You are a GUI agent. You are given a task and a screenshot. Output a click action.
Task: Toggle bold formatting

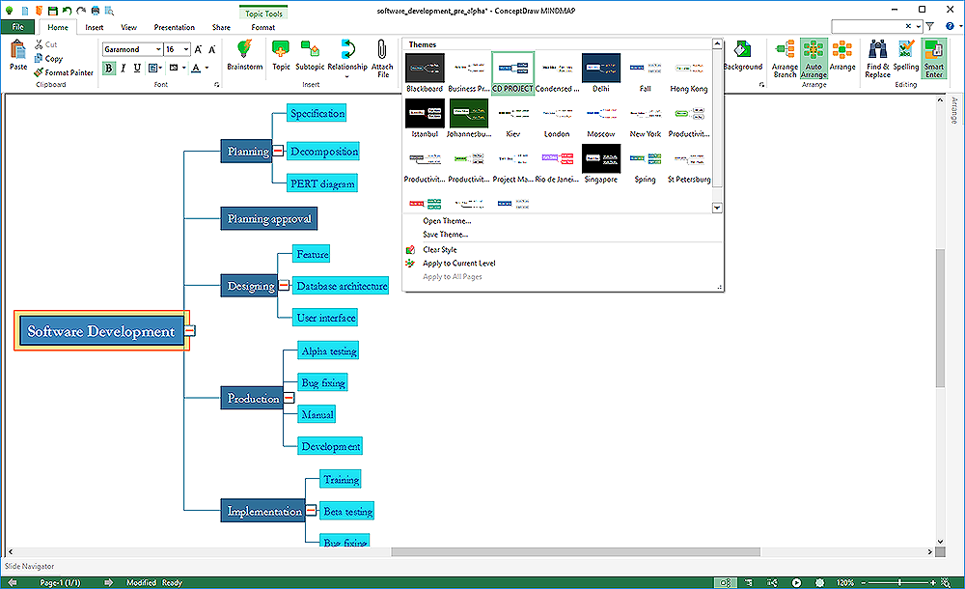coord(108,68)
